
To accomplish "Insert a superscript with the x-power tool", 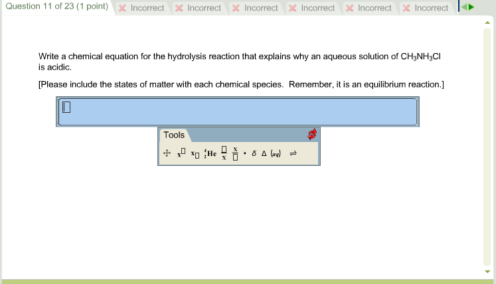I will [x=181, y=153].
